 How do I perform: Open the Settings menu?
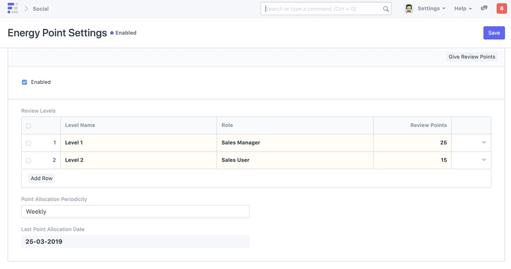tap(431, 9)
